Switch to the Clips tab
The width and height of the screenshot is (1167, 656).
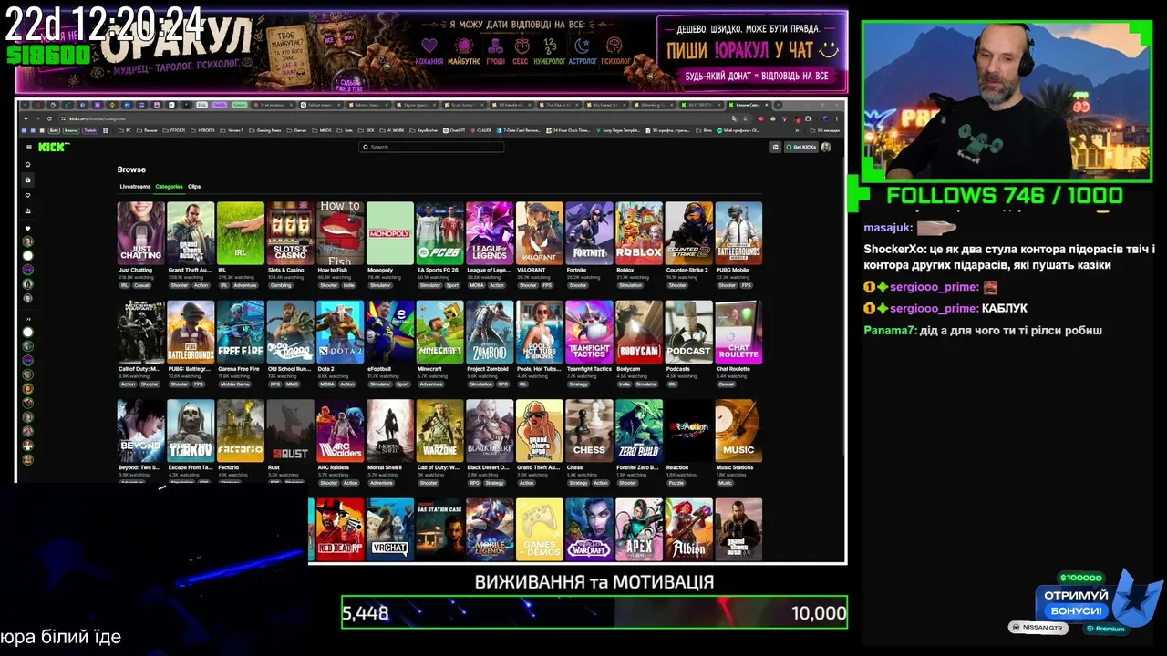194,187
